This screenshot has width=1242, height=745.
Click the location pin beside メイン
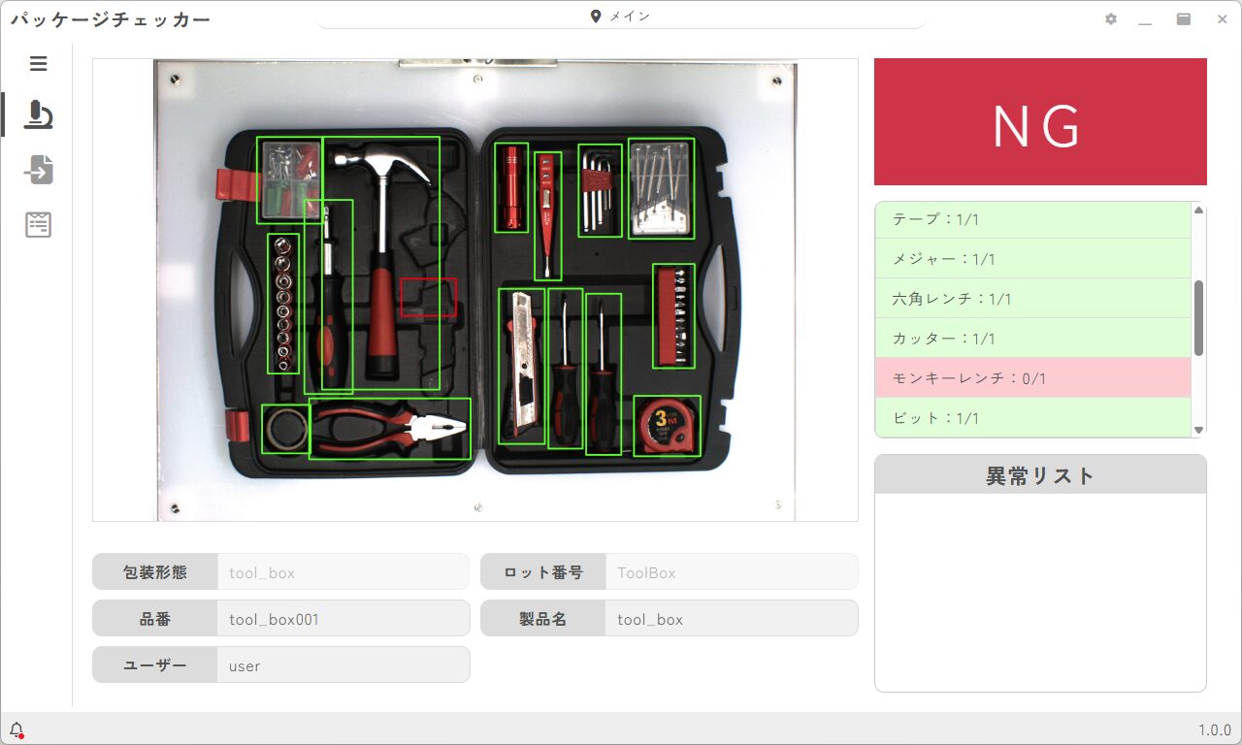point(595,16)
